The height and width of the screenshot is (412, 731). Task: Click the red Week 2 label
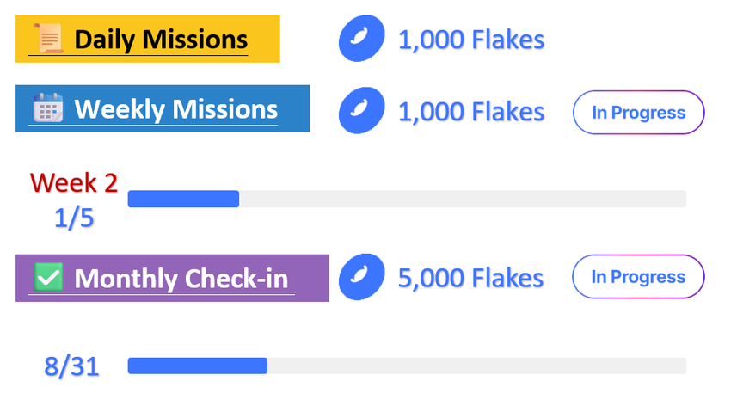74,182
